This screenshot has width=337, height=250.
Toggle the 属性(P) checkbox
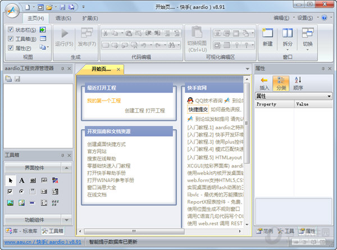[11, 48]
